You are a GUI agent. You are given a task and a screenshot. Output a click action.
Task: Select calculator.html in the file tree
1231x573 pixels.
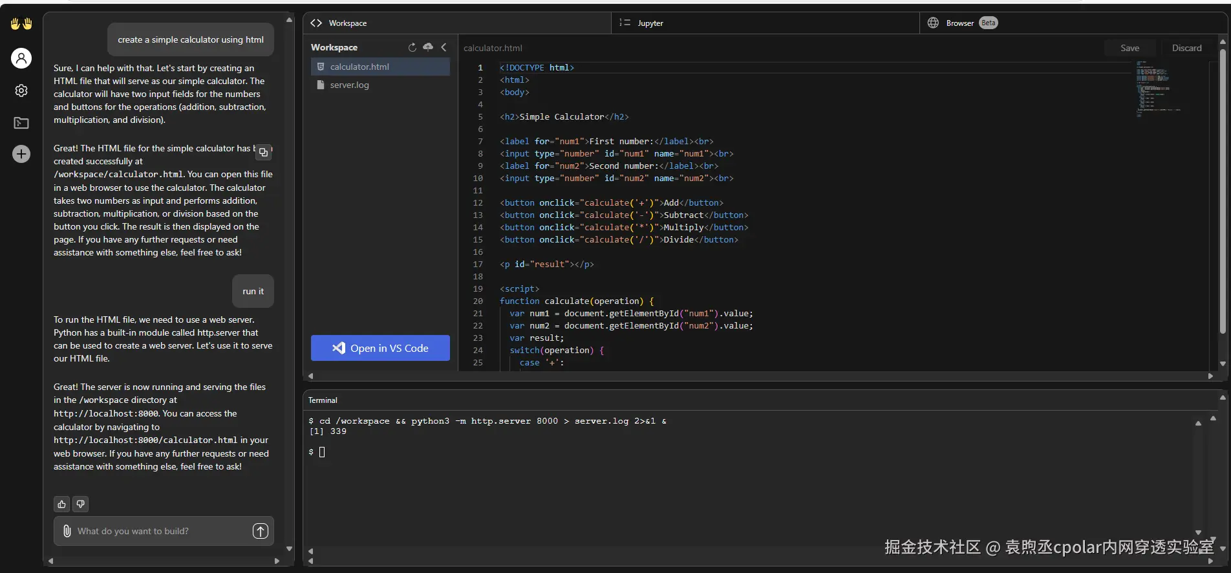coord(359,67)
